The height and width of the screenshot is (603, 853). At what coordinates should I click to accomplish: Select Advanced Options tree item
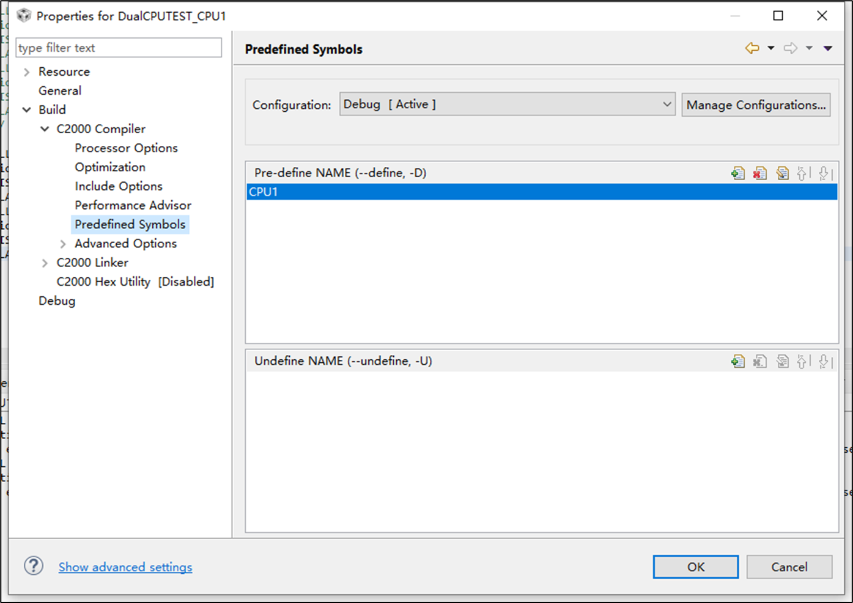tap(125, 243)
